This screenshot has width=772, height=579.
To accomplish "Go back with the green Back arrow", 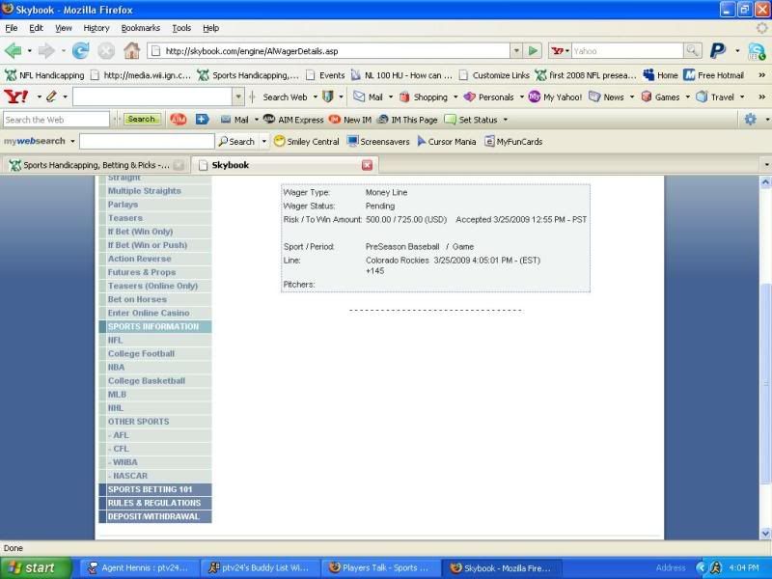I will [x=13, y=51].
